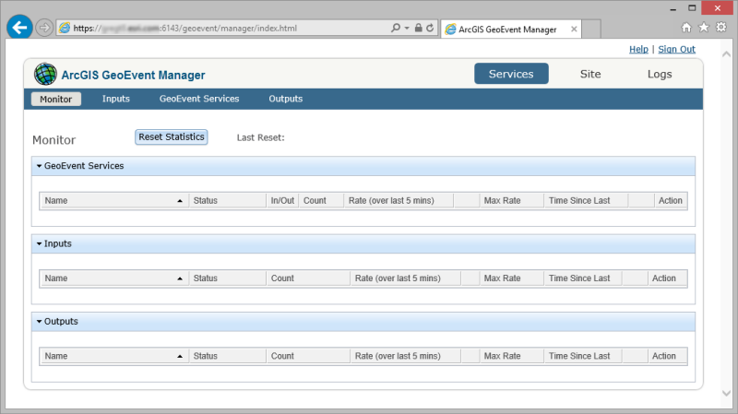
Task: Collapse the Outputs monitor section
Action: pyautogui.click(x=39, y=322)
